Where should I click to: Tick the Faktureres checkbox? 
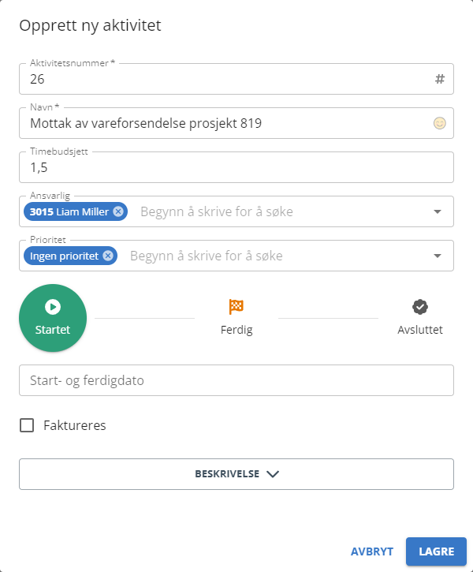(x=27, y=425)
